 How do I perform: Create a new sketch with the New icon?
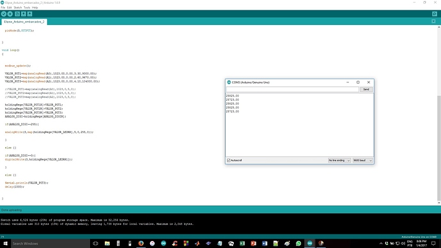point(17,14)
